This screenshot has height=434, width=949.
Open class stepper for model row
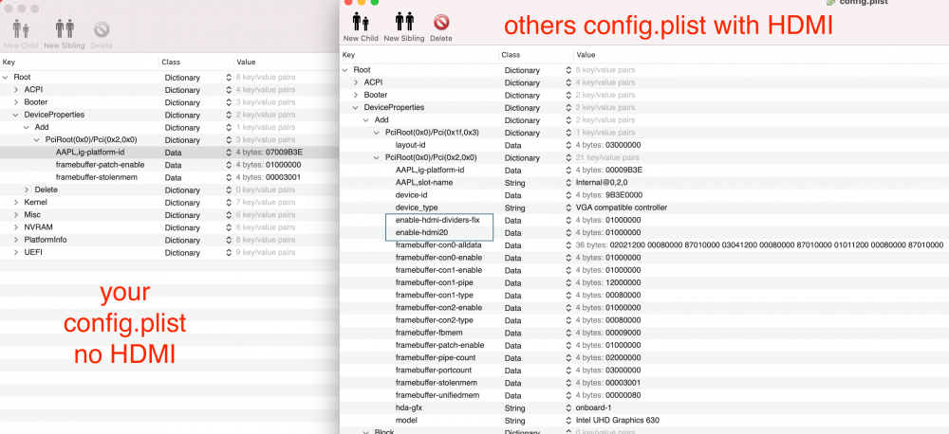tap(568, 420)
